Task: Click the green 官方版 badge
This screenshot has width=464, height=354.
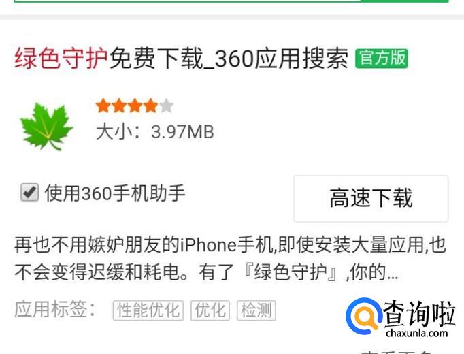Action: pos(382,59)
